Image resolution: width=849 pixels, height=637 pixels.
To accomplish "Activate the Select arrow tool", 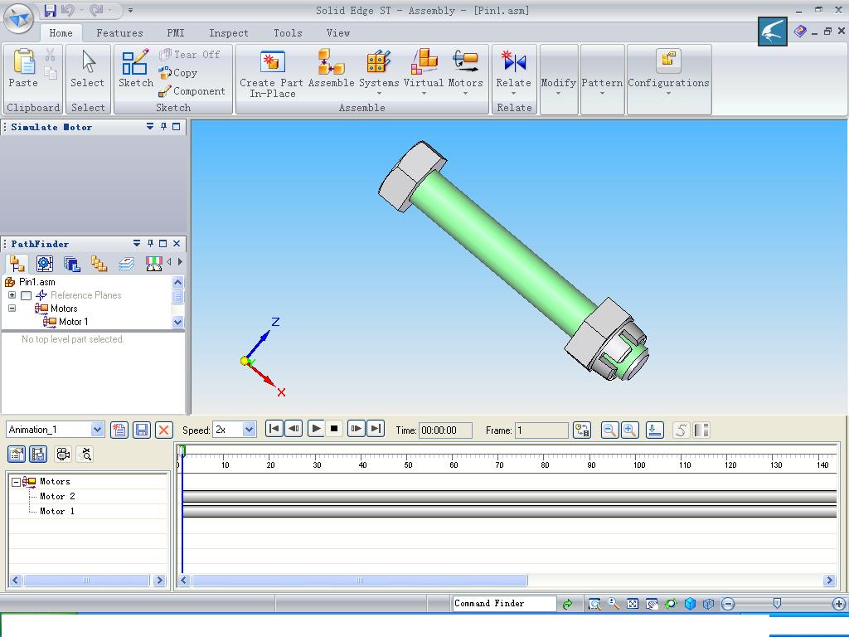I will (x=88, y=69).
